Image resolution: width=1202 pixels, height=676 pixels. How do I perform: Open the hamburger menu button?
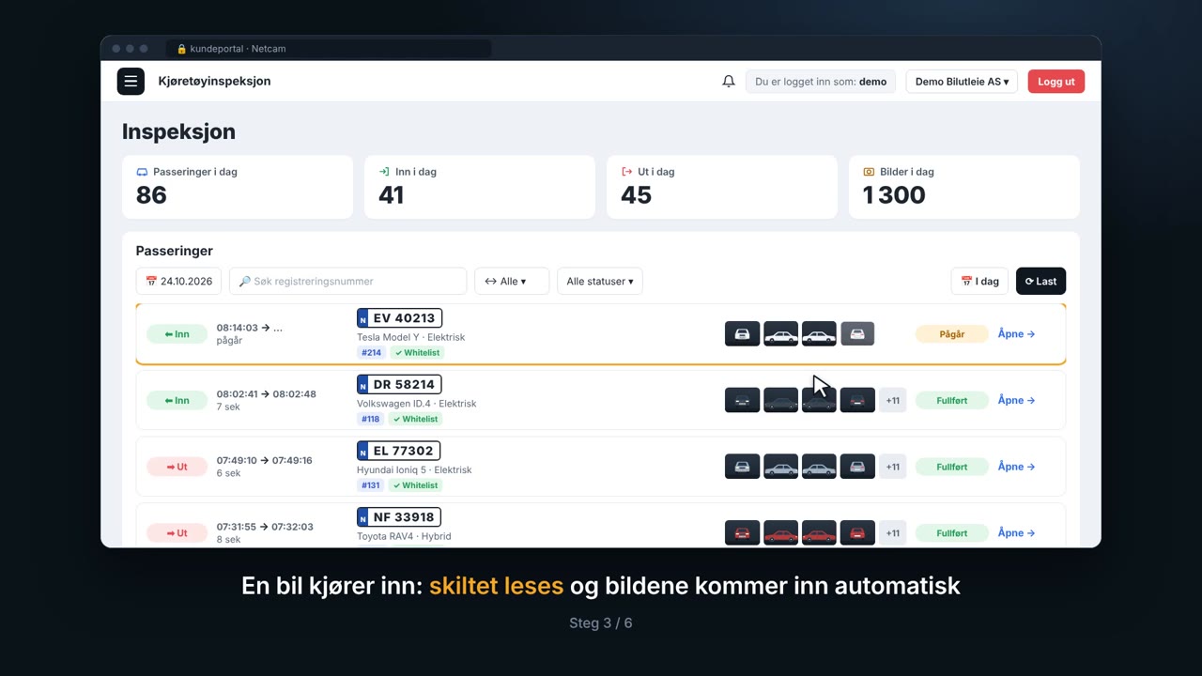click(131, 82)
